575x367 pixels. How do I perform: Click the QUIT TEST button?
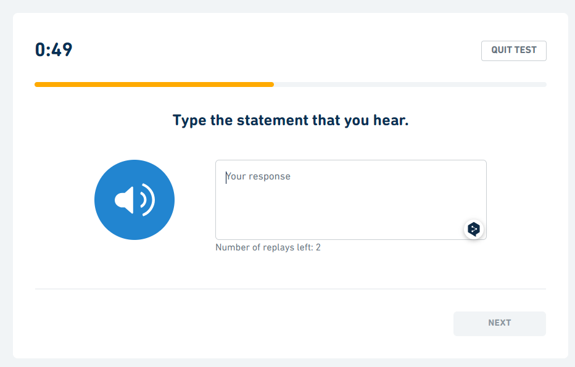[513, 51]
